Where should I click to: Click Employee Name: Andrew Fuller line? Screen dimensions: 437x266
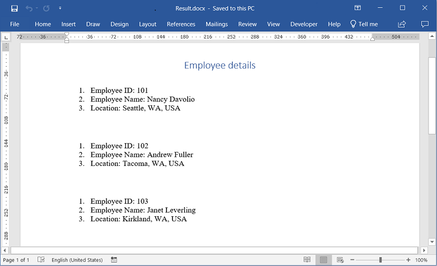pos(142,155)
